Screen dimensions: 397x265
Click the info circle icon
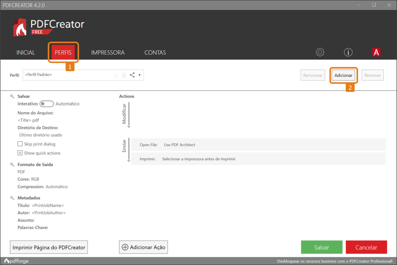[x=348, y=52]
